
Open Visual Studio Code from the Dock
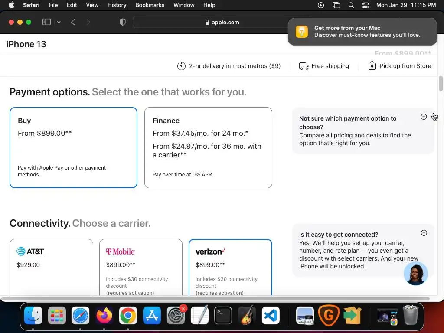271,315
